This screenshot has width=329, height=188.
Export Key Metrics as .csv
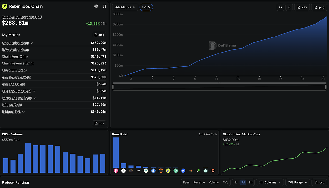(x=100, y=123)
